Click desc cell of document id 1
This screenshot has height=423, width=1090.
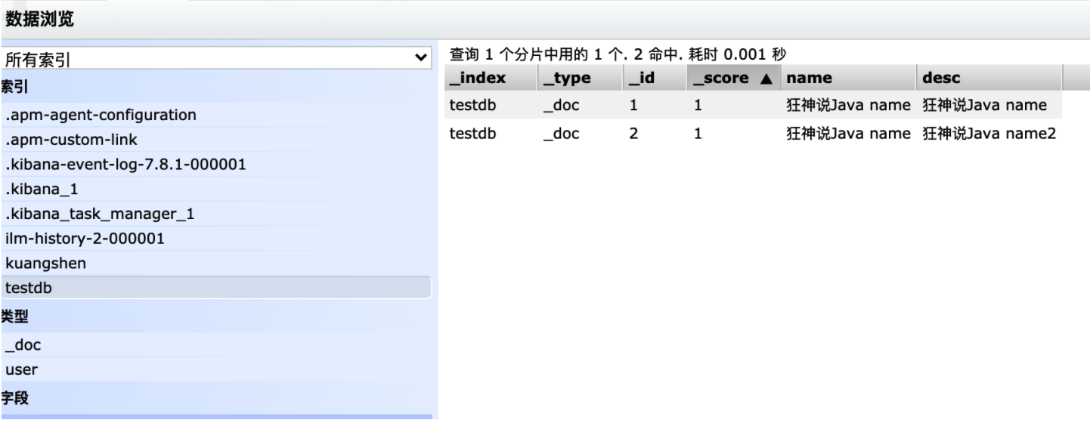tap(989, 107)
